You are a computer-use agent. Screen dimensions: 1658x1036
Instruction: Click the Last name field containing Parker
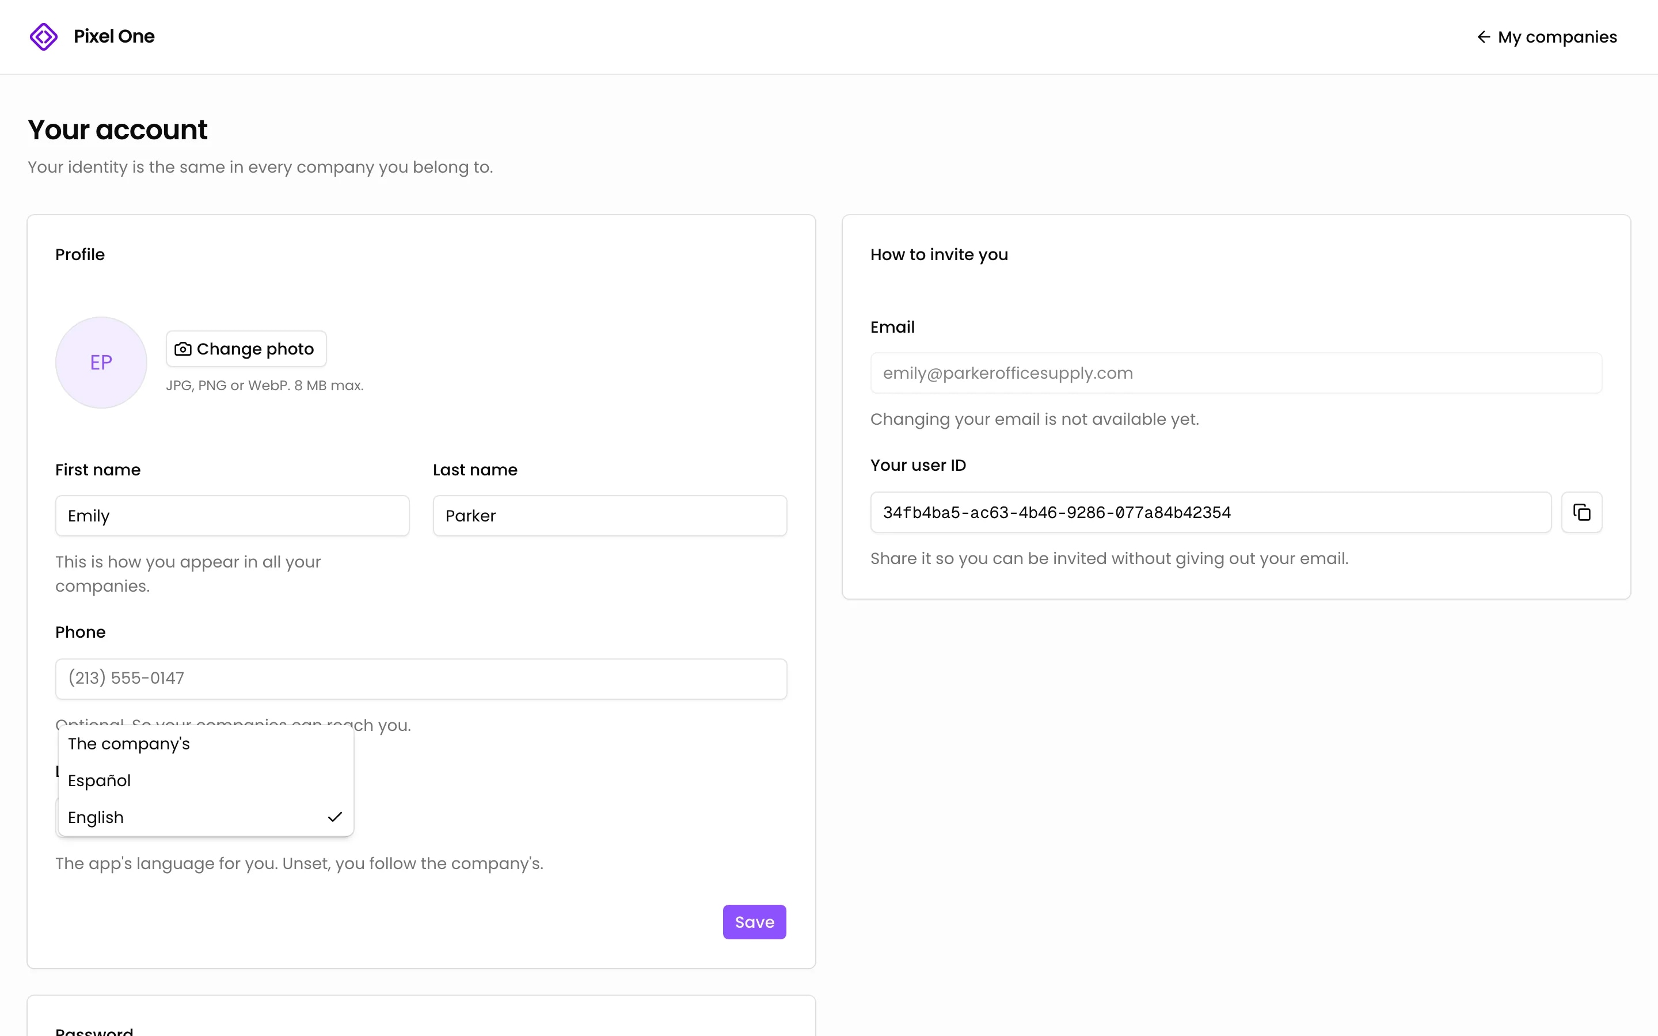(610, 515)
